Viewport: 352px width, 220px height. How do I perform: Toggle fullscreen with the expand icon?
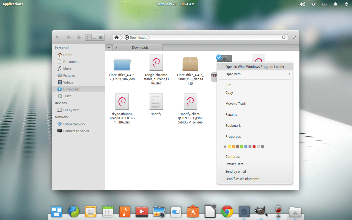coord(294,37)
